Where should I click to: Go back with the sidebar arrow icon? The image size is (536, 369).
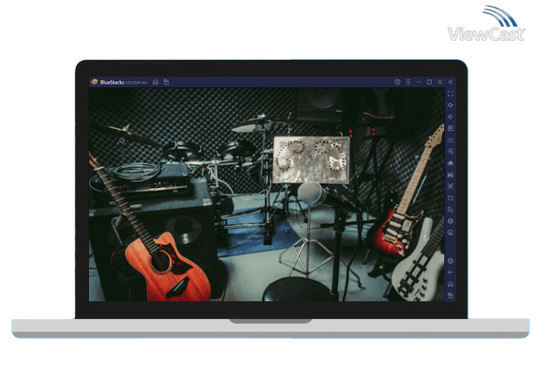451,273
